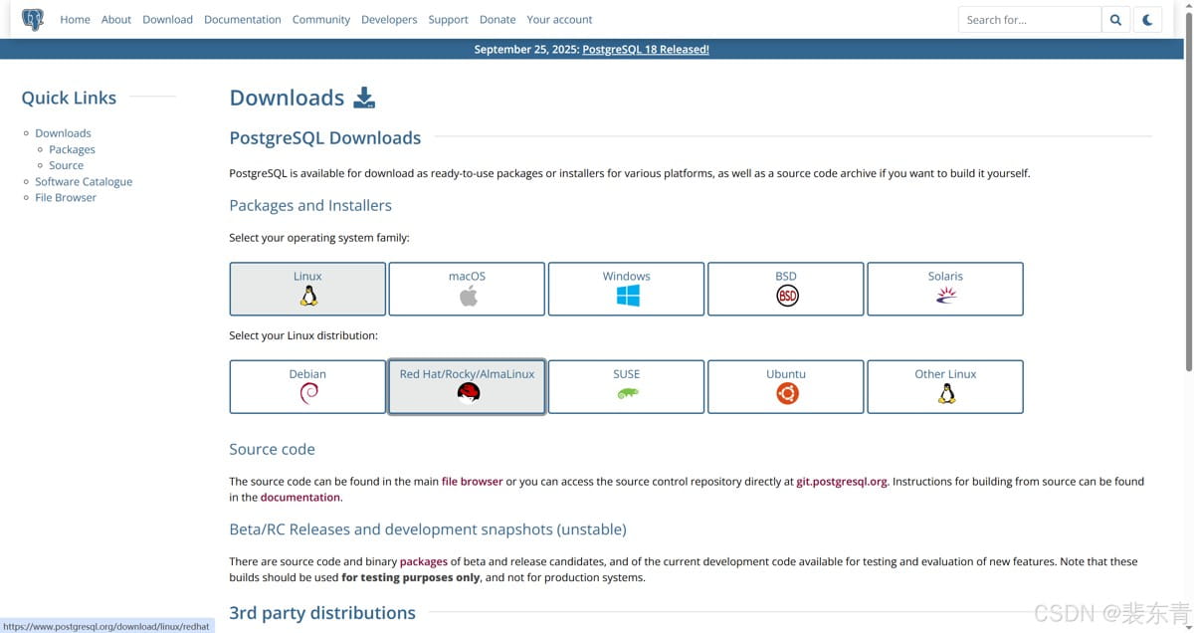Choose the Red Hat/Rocky/AlmaLinux tile
This screenshot has height=633, width=1194.
click(x=467, y=386)
